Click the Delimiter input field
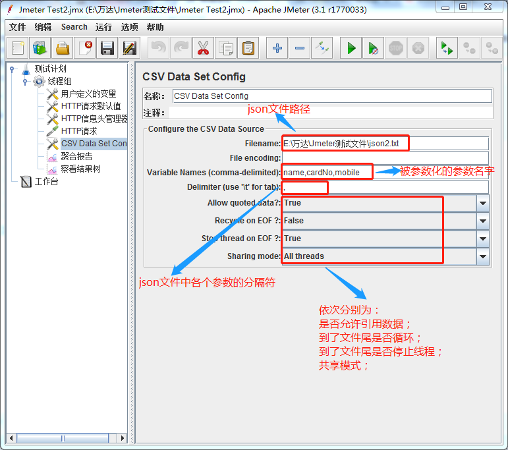 coord(385,187)
